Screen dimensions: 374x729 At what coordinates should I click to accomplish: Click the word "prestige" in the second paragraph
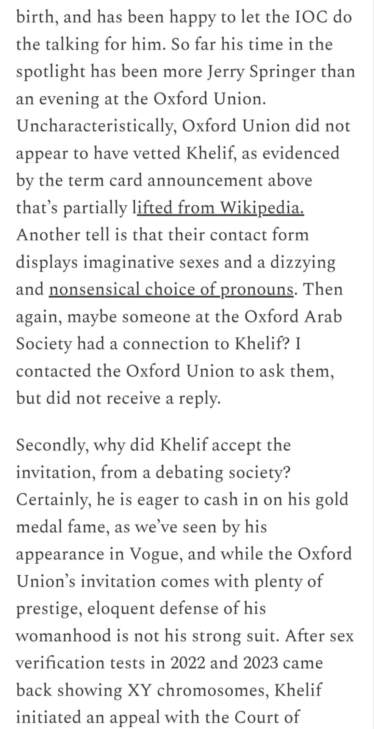coord(48,609)
